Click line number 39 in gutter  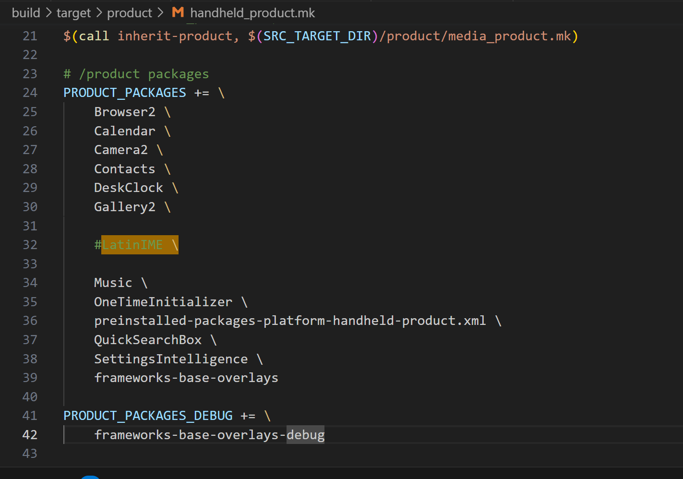click(30, 378)
